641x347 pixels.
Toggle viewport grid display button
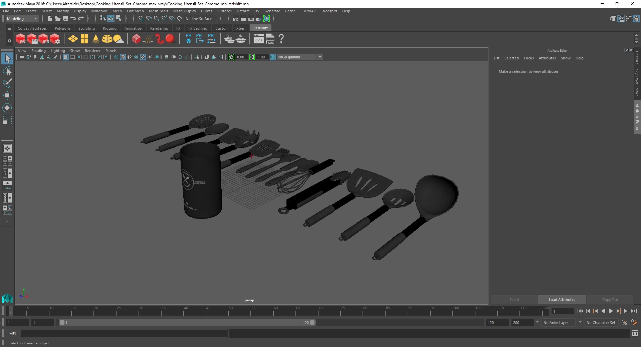[66, 57]
